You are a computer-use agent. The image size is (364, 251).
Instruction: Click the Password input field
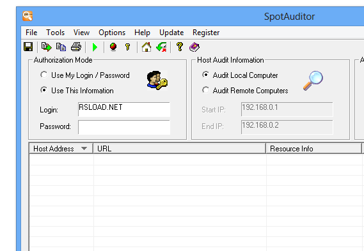point(124,127)
